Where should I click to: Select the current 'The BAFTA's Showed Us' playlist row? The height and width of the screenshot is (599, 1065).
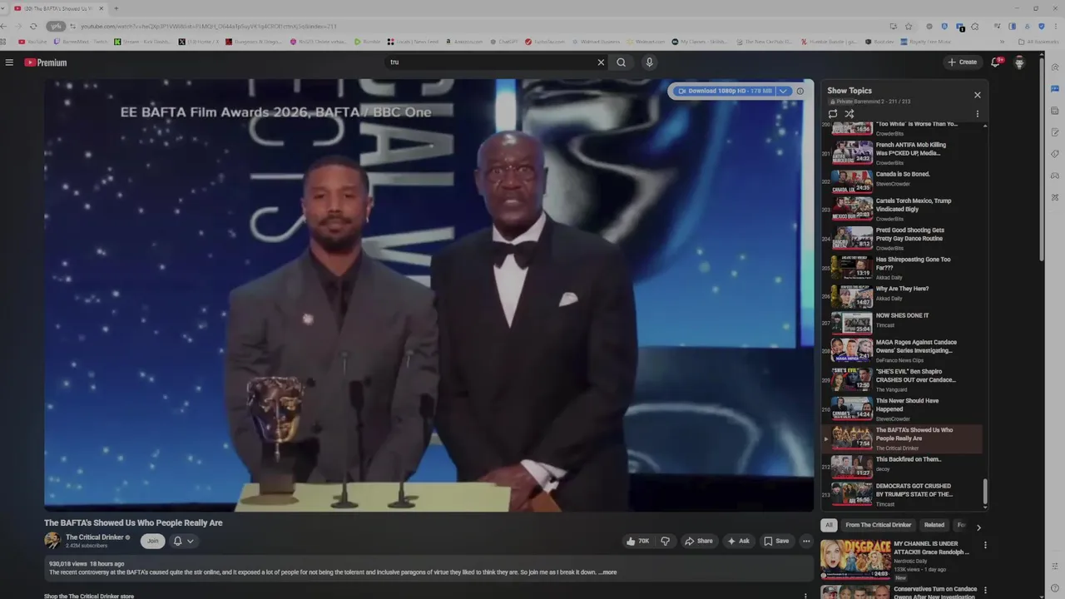pyautogui.click(x=904, y=438)
